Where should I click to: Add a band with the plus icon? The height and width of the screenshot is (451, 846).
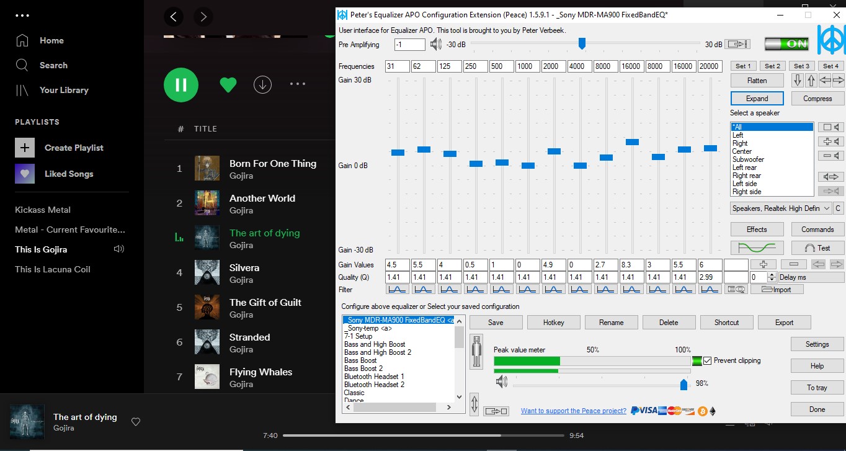[764, 264]
